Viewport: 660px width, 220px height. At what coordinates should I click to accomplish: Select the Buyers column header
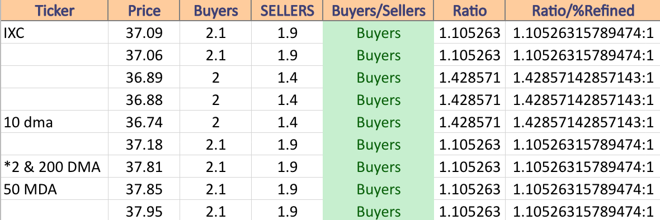pyautogui.click(x=215, y=10)
